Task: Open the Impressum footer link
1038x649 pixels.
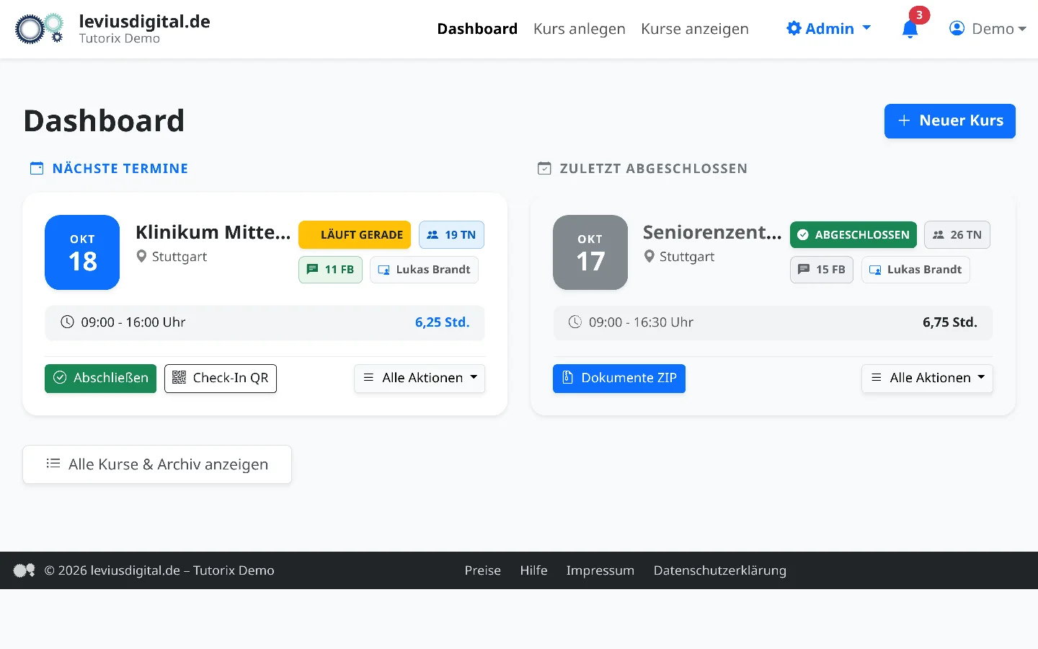Action: 600,570
